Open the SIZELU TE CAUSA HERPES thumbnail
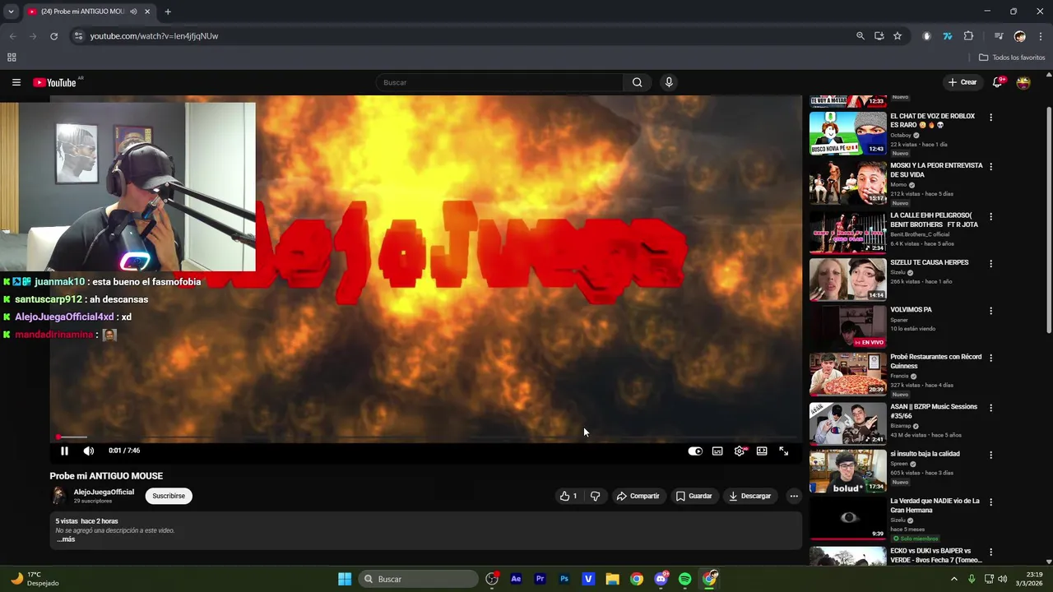Screen dimensions: 1053x592 [848, 280]
